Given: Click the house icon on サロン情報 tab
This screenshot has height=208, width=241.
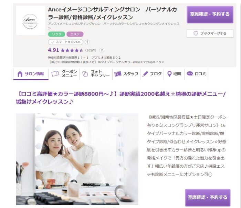Looking at the screenshot, I should click(x=20, y=74).
